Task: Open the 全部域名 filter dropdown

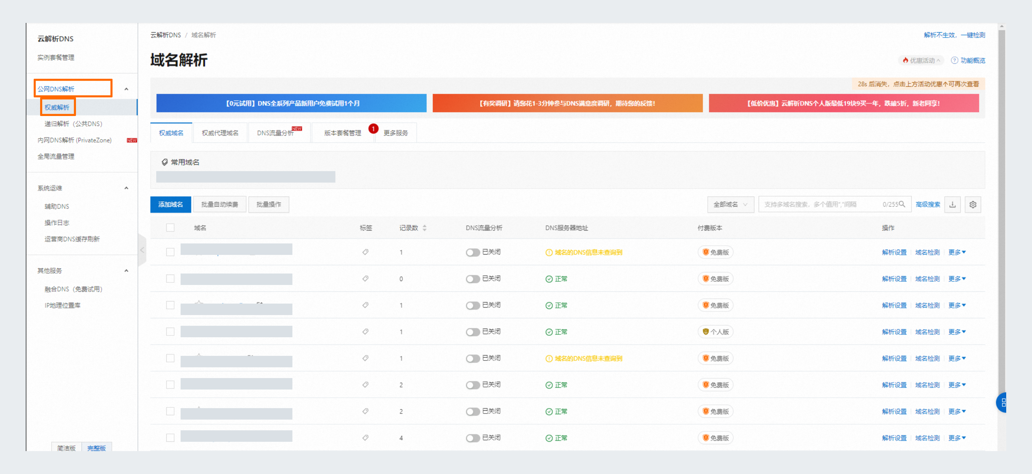Action: click(x=730, y=204)
